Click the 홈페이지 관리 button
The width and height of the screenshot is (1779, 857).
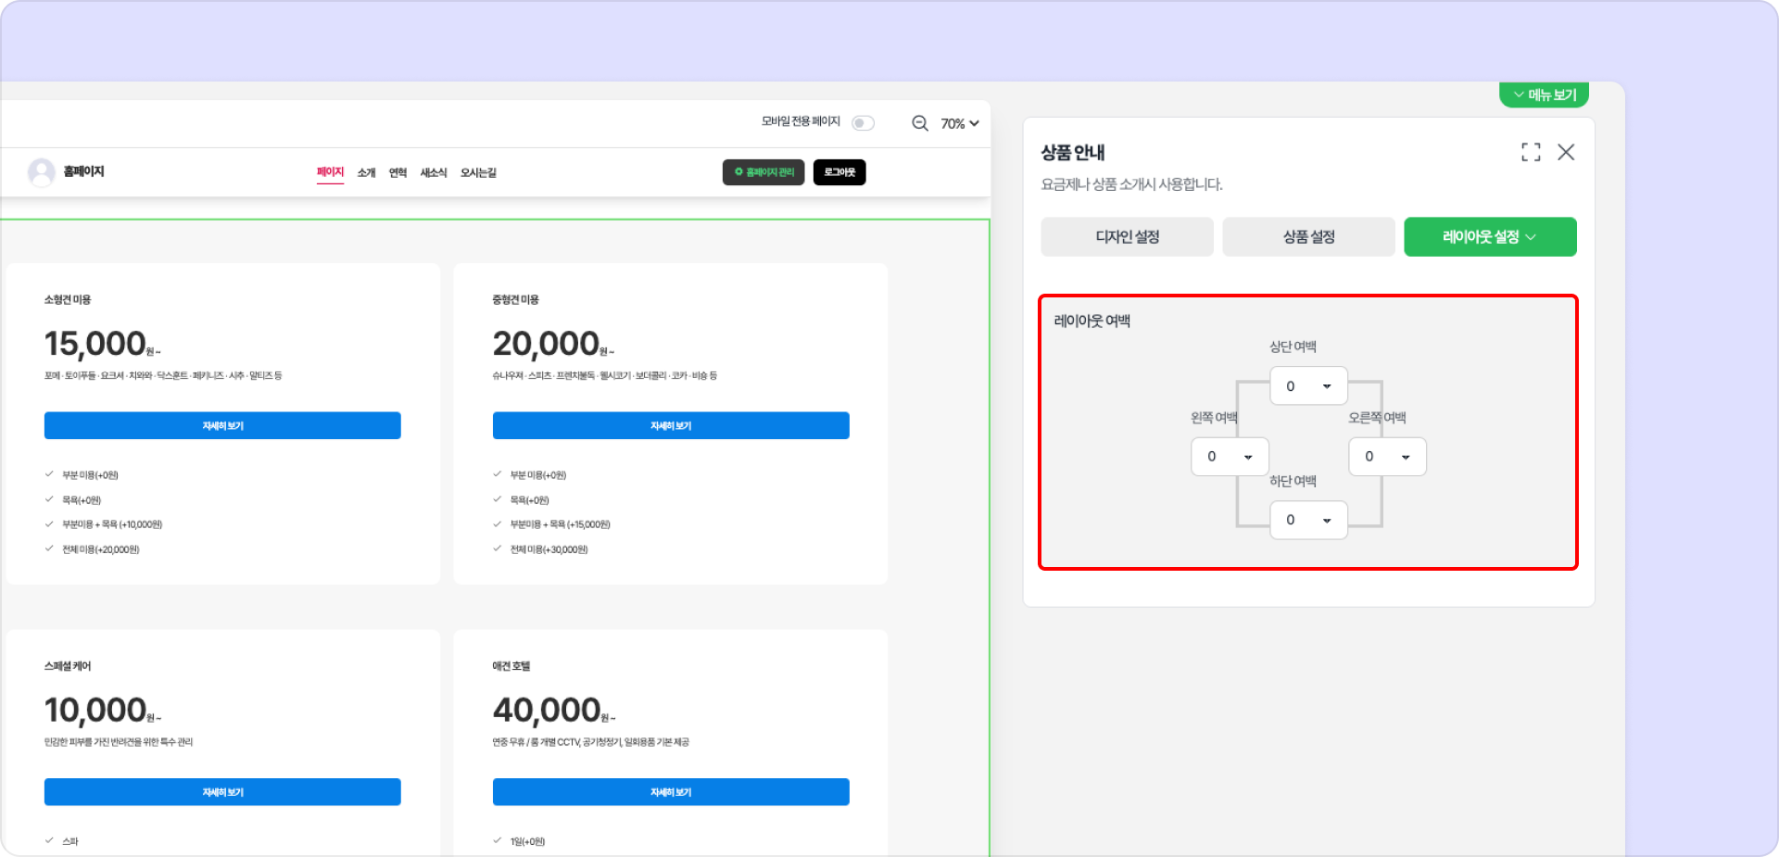tap(763, 172)
